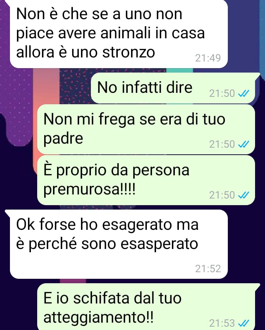Image resolution: width=265 pixels, height=330 pixels.
Task: Tap the 21:50 timestamp on "padre" message
Action: (222, 144)
